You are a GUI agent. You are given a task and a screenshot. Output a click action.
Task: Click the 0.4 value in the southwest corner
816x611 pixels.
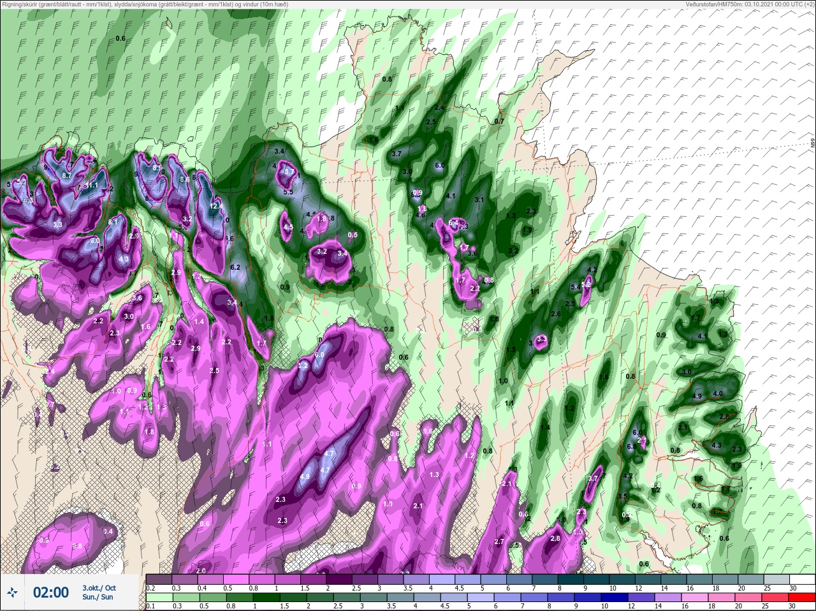(x=108, y=531)
